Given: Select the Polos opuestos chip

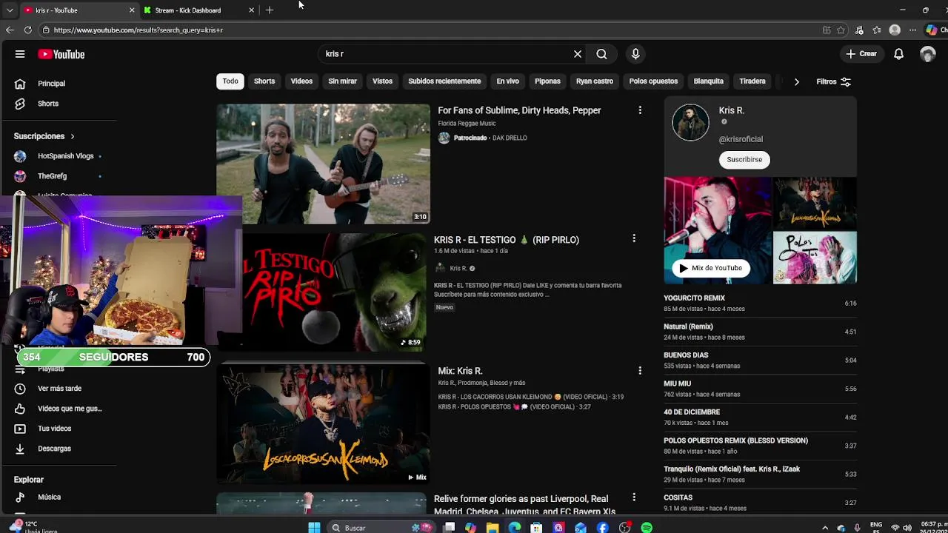Looking at the screenshot, I should click(653, 81).
